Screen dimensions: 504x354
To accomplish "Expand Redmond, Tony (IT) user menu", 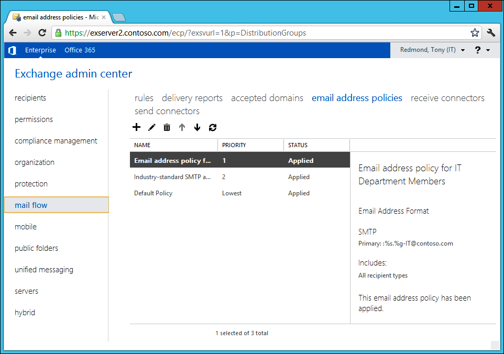I will (x=432, y=50).
